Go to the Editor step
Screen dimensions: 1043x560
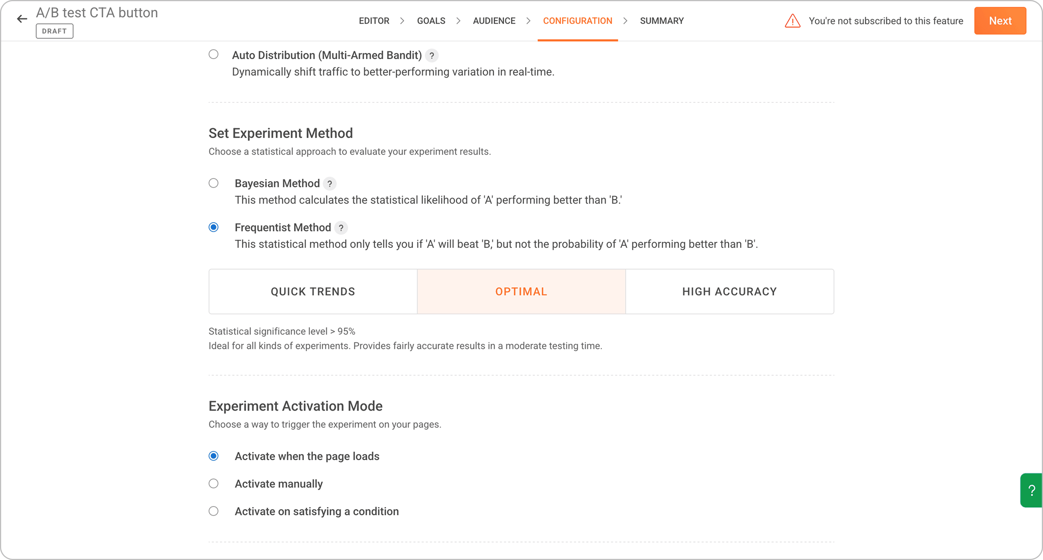pos(374,21)
